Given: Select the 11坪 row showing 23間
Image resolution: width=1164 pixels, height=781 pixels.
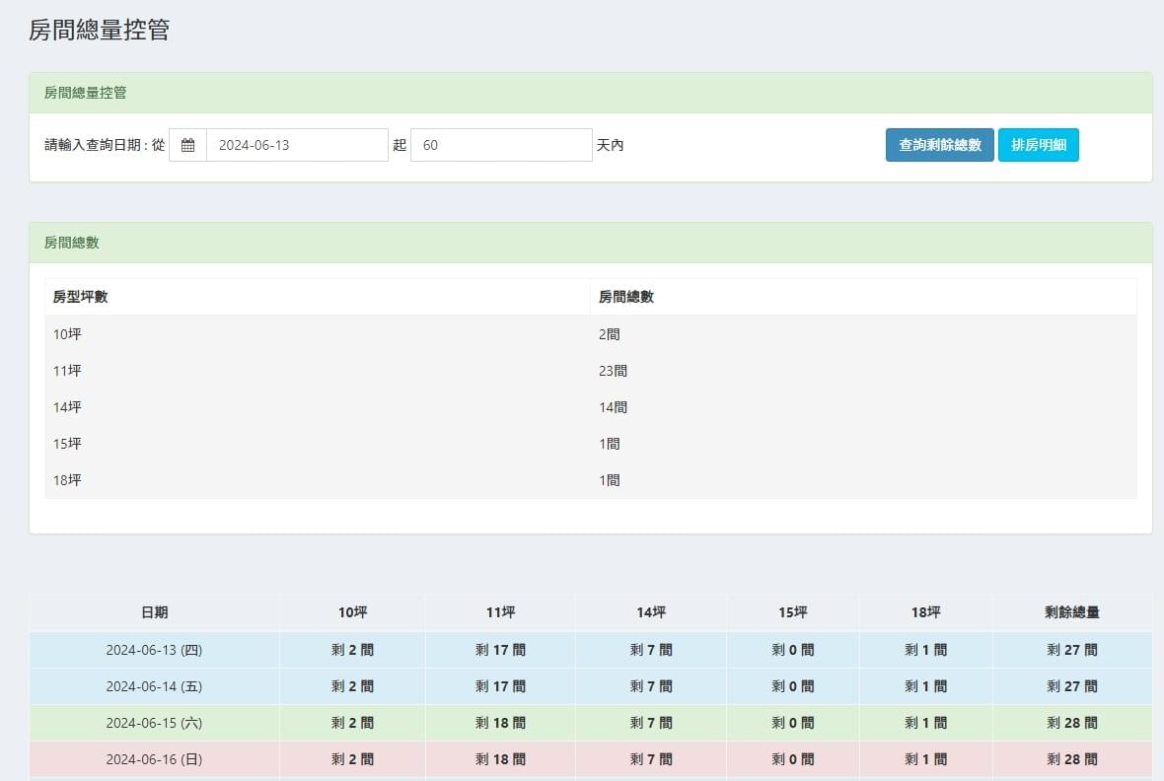Looking at the screenshot, I should pos(590,371).
